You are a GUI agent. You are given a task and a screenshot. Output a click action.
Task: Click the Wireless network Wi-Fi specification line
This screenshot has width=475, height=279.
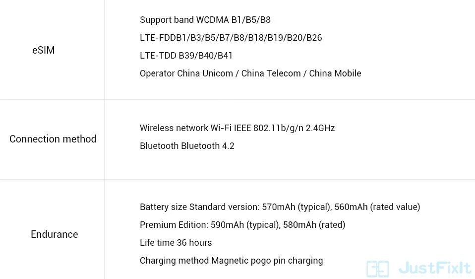point(237,128)
